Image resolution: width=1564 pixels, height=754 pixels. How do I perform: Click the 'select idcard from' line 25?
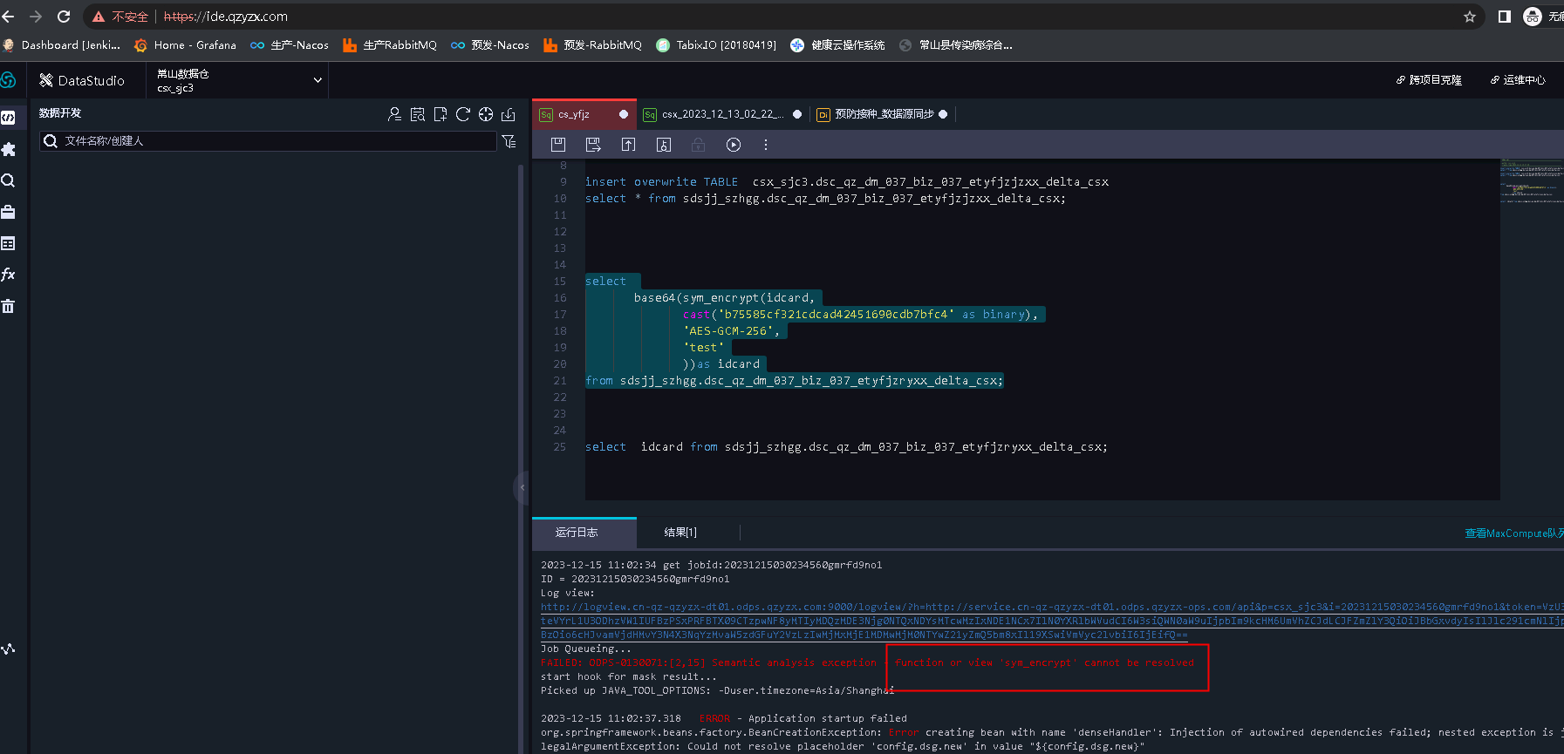(846, 447)
